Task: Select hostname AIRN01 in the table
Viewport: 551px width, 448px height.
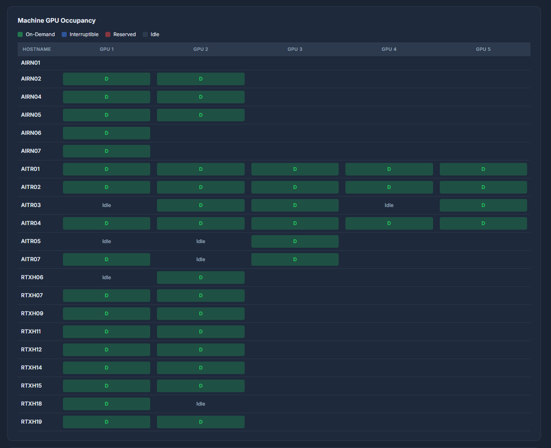Action: pos(31,63)
